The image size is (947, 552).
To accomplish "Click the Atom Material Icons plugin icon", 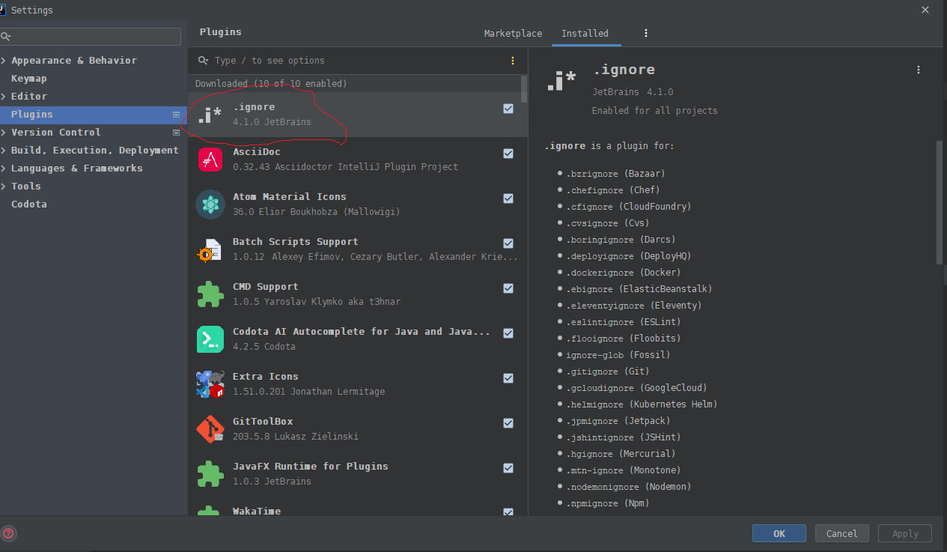I will [x=210, y=204].
